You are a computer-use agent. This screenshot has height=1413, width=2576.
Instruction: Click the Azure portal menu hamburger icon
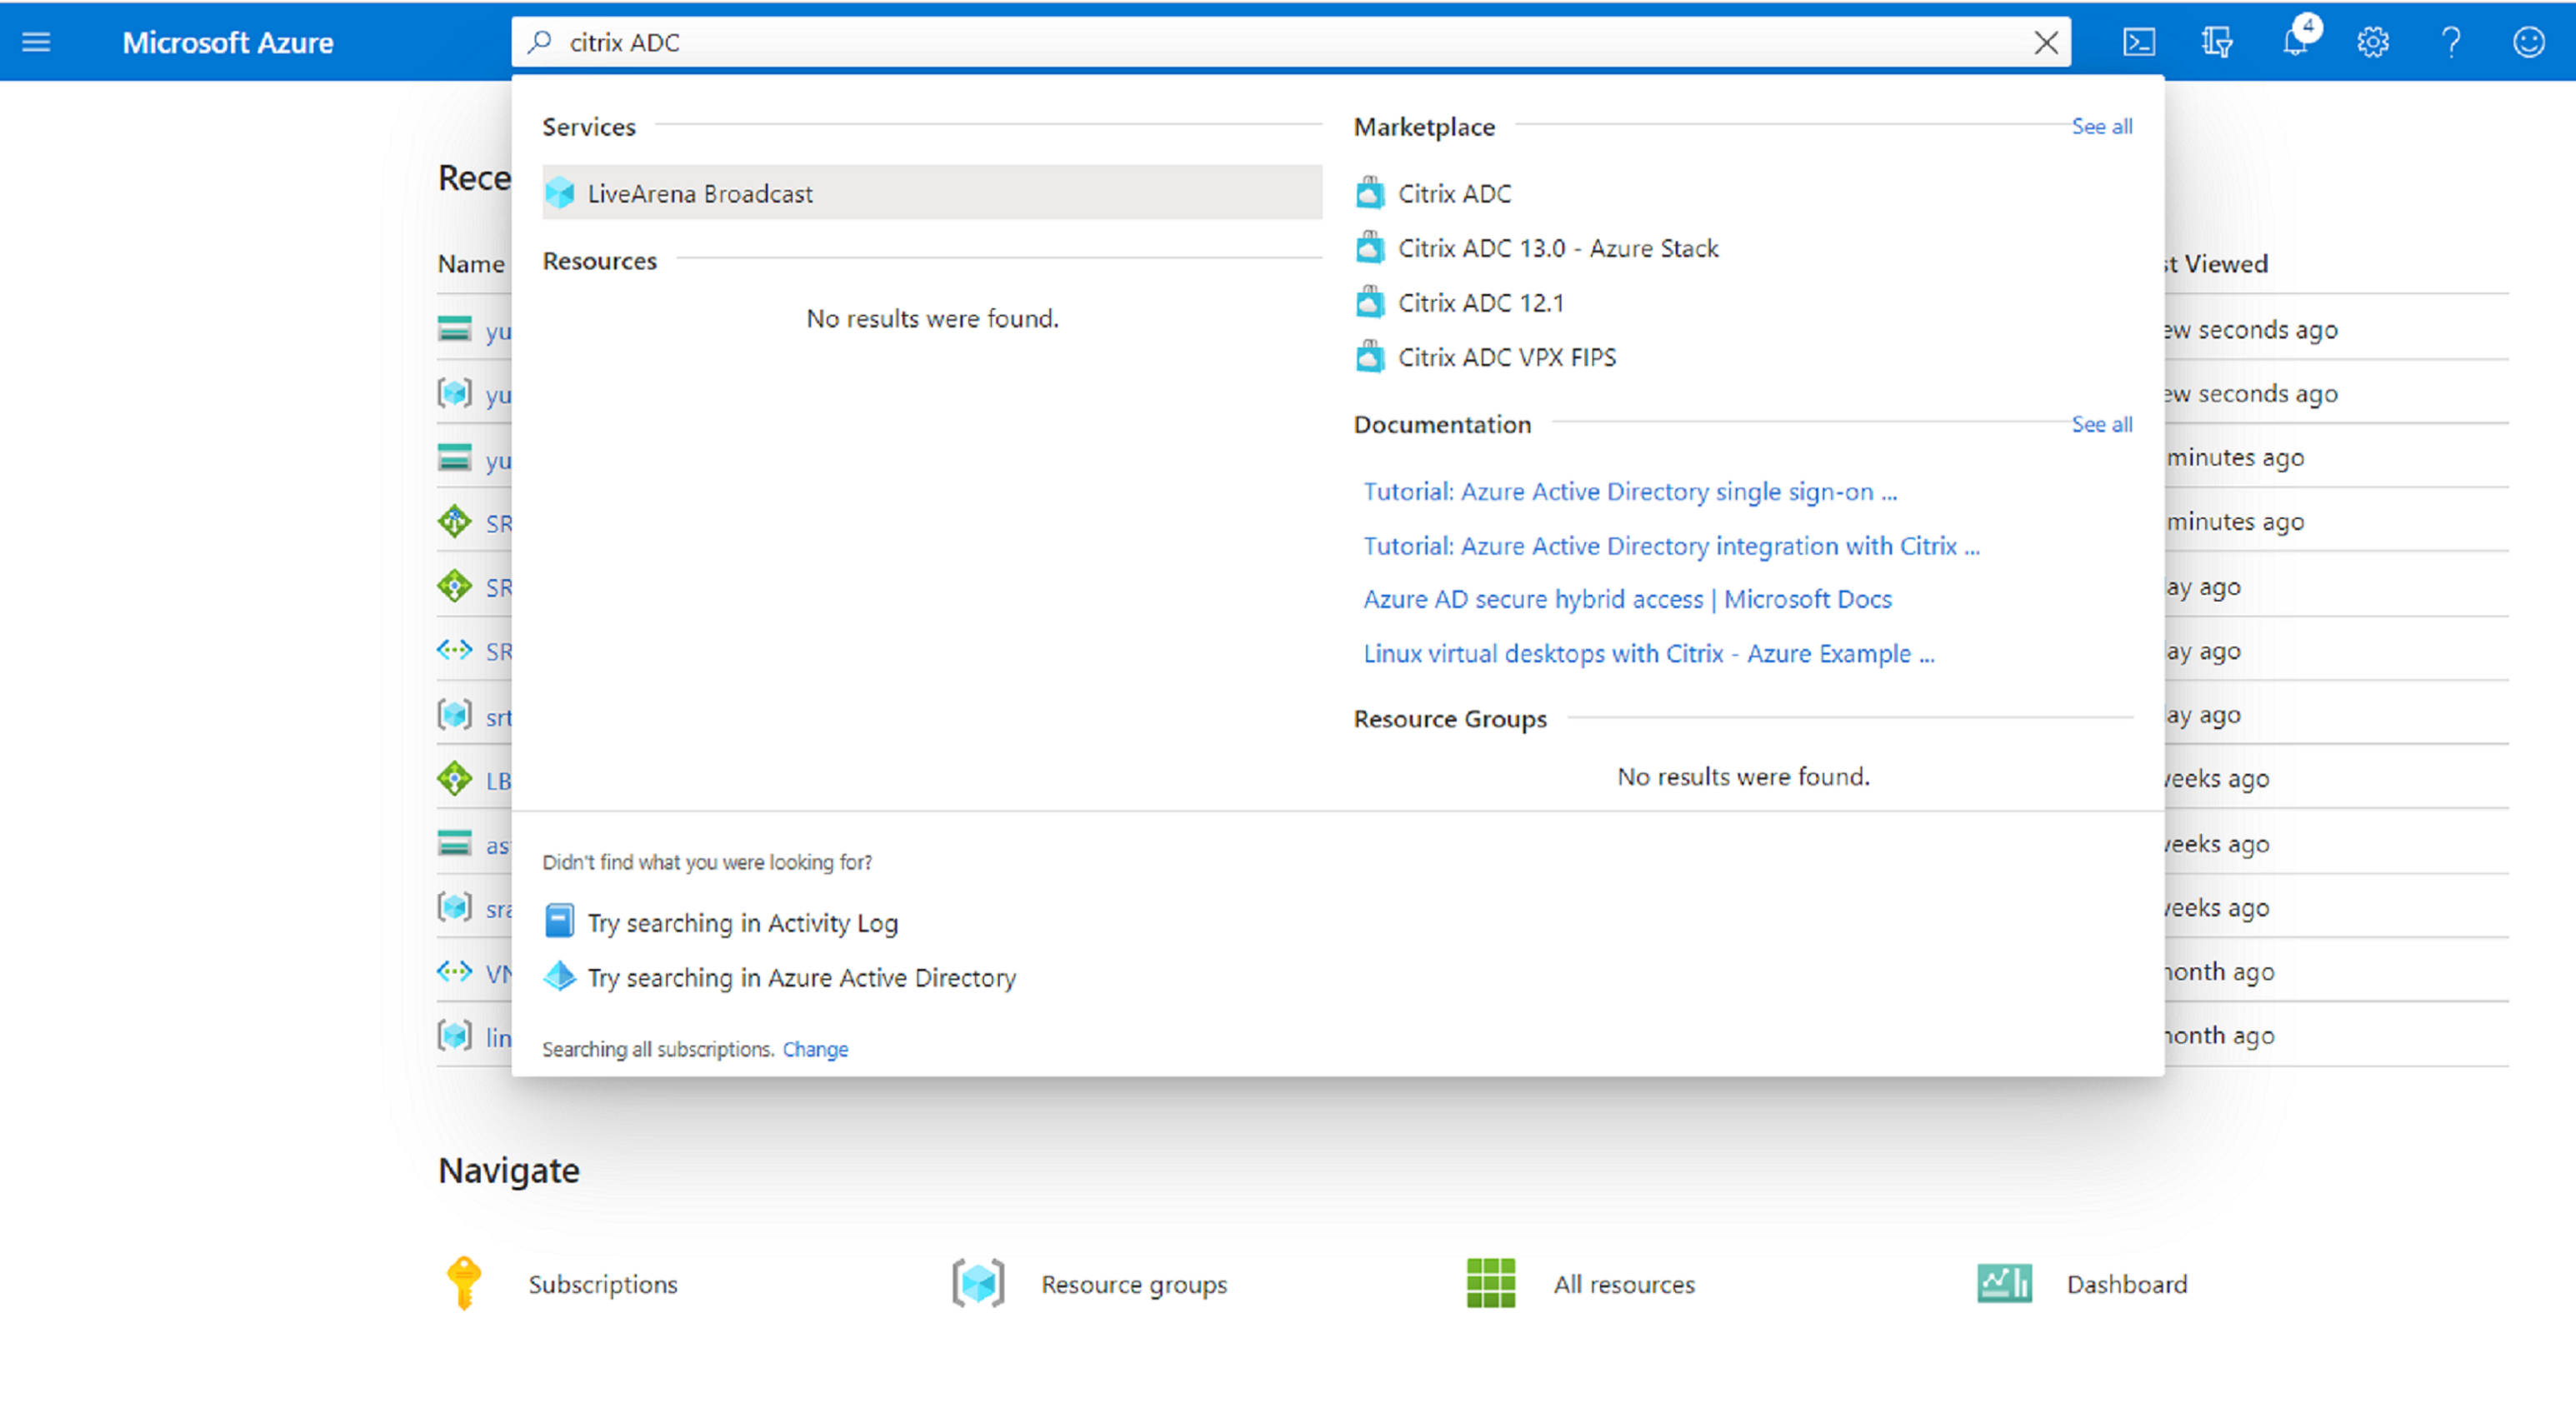coord(37,40)
